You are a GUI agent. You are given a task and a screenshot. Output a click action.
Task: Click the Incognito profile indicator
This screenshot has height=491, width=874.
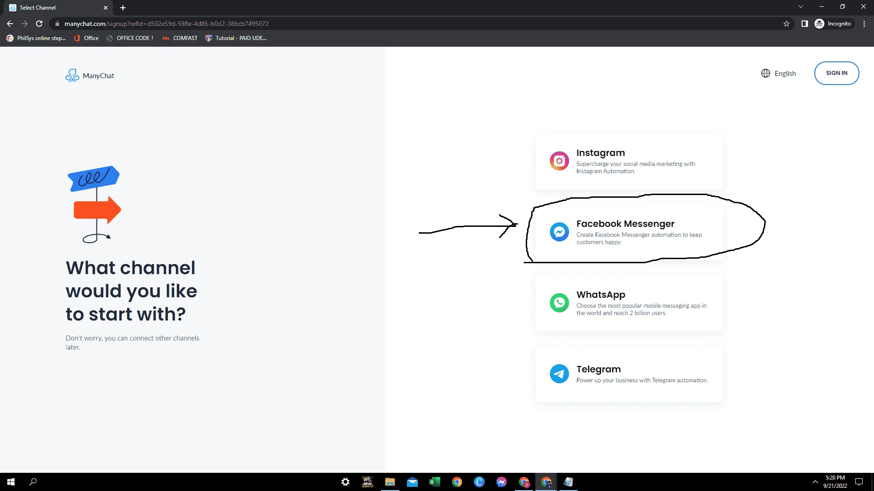click(833, 24)
